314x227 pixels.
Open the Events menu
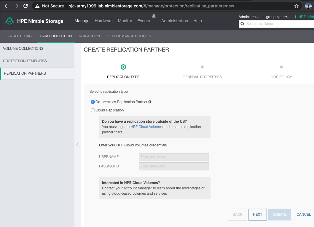(144, 21)
